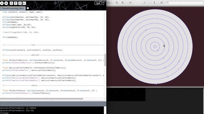Click the code line 'fill(#EBE5E6);'
The image size is (204, 114).
tap(10, 37)
